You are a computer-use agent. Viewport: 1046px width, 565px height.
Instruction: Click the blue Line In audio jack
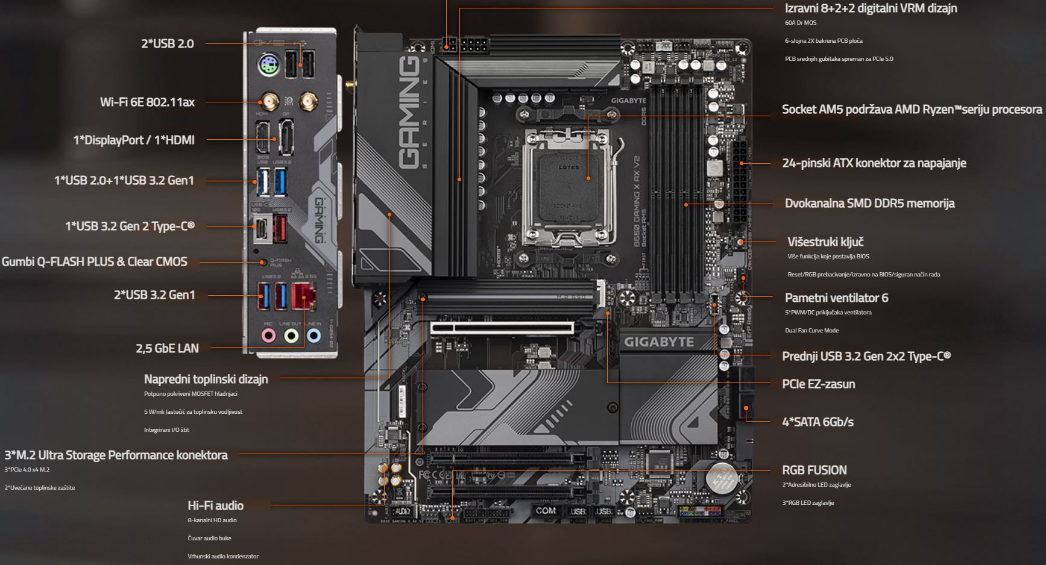313,336
